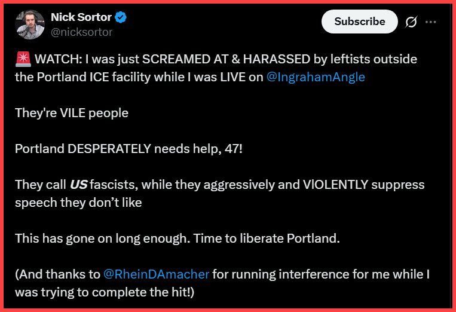Viewport: 456px width, 312px height.
Task: Open the @IngrahamAngle mention link
Action: pos(316,77)
